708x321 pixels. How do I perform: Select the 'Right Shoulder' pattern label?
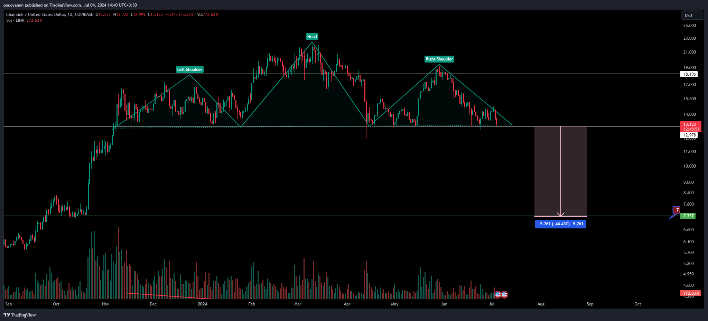point(439,59)
